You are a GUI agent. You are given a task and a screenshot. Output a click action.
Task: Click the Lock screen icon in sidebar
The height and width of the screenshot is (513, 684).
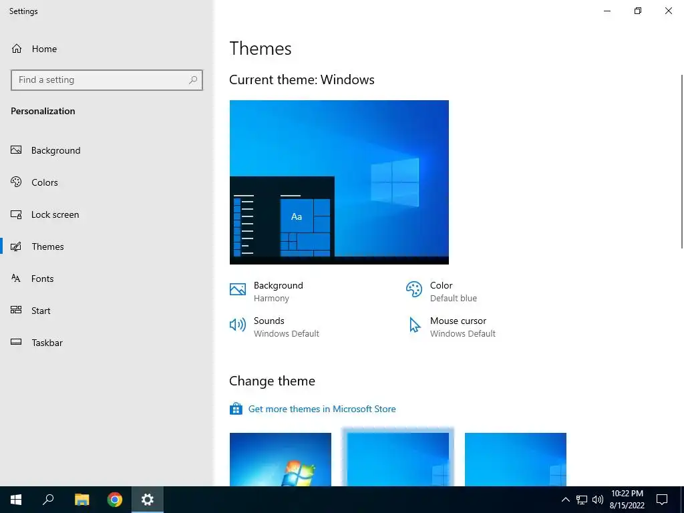pos(16,214)
